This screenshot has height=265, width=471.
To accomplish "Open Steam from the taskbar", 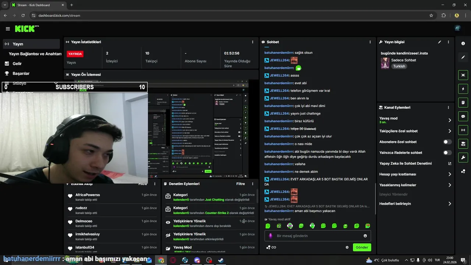I will click(221, 260).
